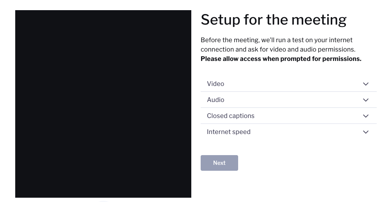Click the dark camera preview area
390x202 pixels.
(103, 104)
